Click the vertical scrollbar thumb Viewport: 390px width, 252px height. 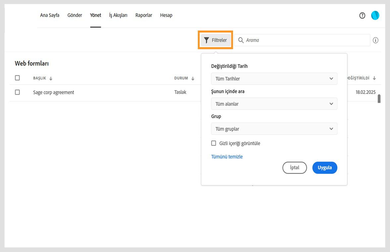point(379,98)
